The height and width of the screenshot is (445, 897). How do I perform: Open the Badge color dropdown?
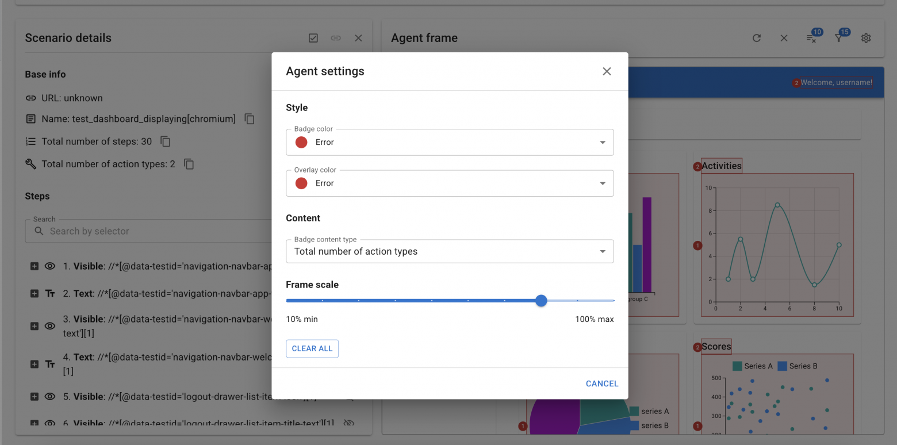[450, 143]
